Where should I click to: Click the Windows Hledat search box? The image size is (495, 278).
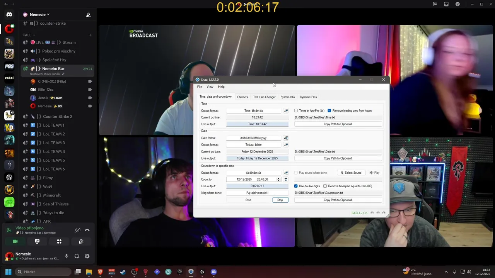[x=43, y=272]
